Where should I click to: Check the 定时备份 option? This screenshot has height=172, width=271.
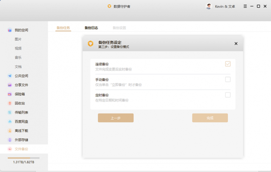(x=228, y=95)
